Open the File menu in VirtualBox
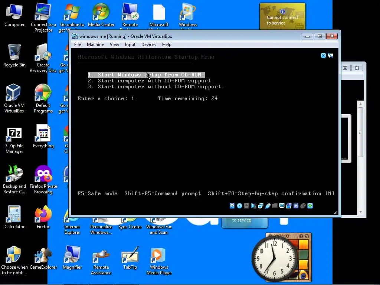Viewport: 380px width, 285px height. pos(78,45)
